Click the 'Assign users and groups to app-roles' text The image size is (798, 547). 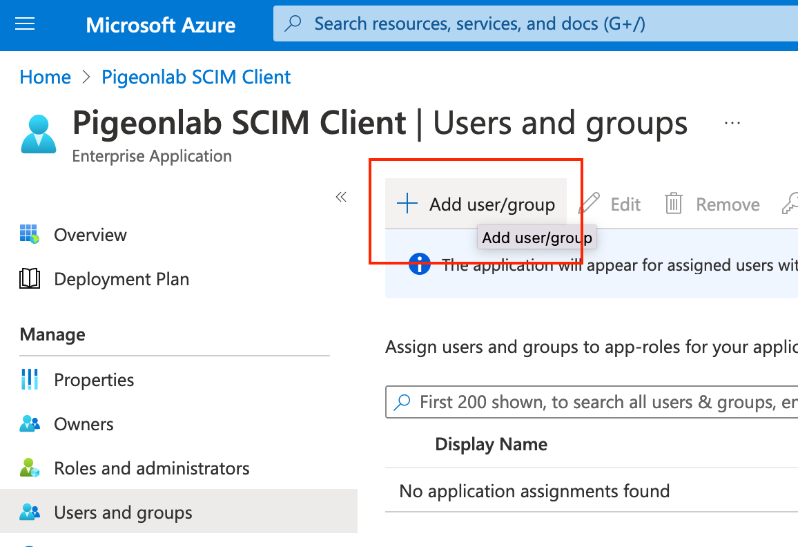click(x=592, y=347)
